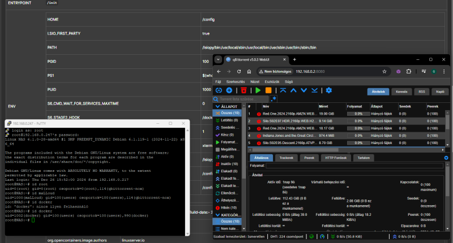Open the Chrome three-dot menu
The height and width of the screenshot is (243, 453).
(x=444, y=72)
